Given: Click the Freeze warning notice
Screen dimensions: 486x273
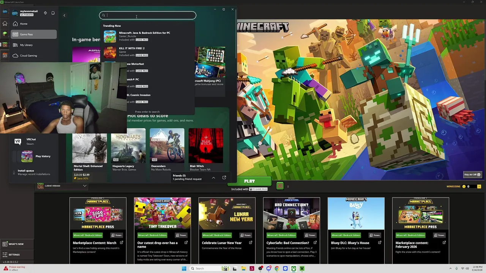Looking at the screenshot, I should 14,268.
